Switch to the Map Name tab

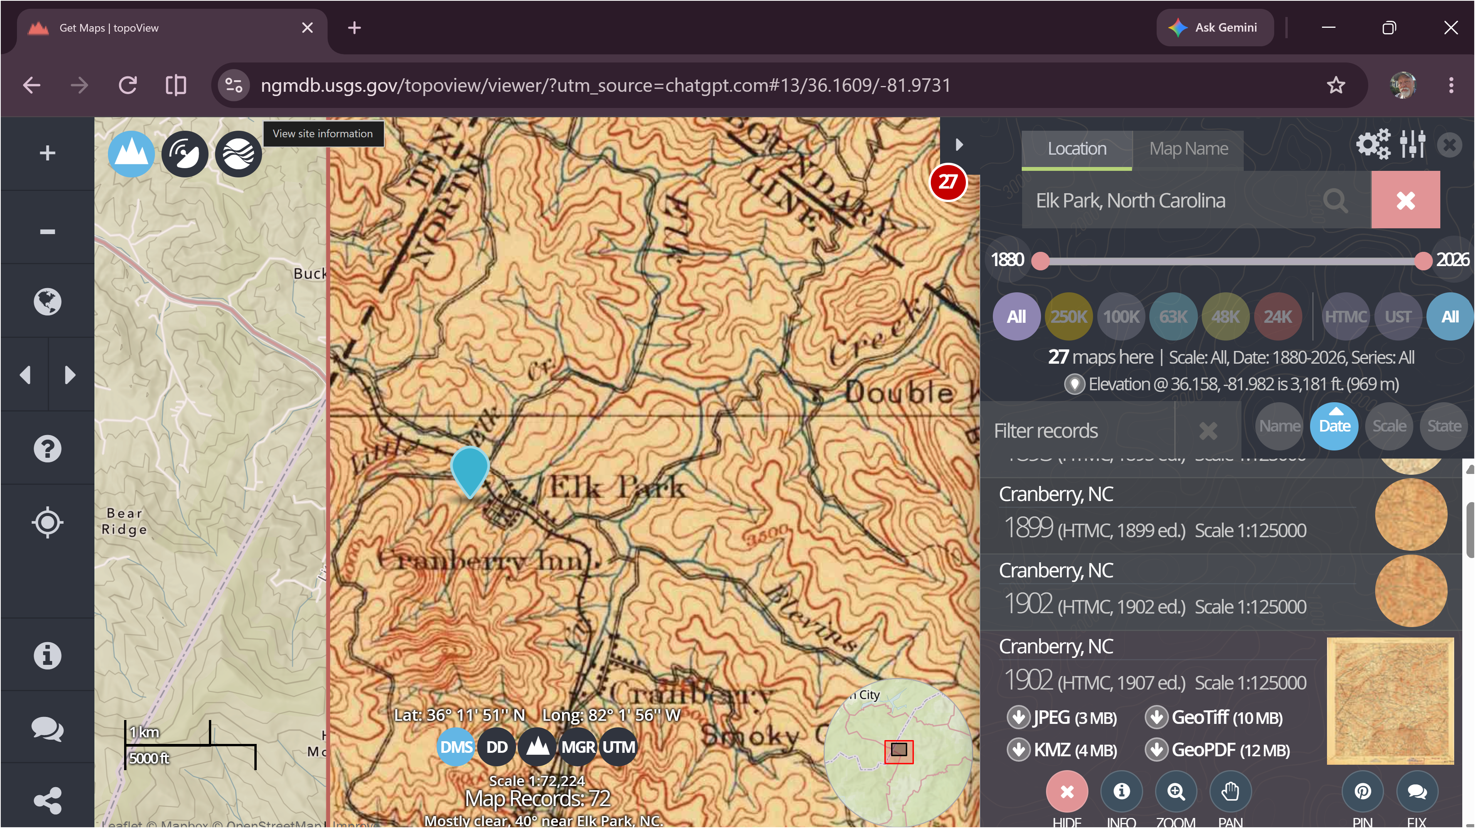click(x=1188, y=149)
